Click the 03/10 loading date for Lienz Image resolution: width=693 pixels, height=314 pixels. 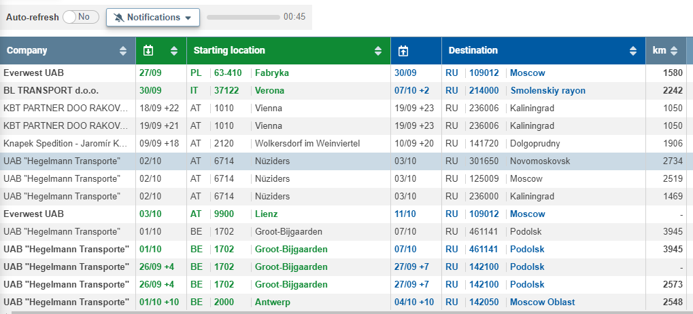tap(150, 214)
